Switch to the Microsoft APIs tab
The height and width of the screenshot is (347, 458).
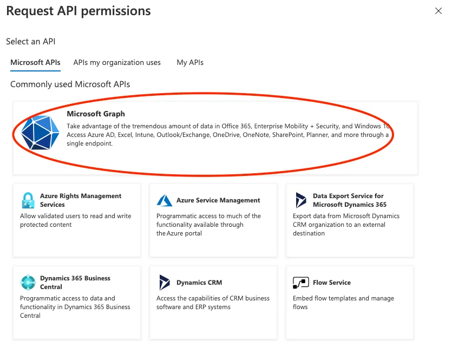[x=35, y=62]
